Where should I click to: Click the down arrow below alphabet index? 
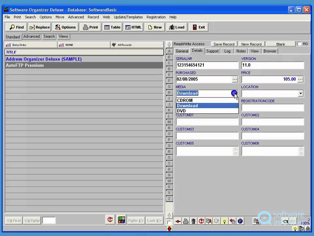coord(169,216)
